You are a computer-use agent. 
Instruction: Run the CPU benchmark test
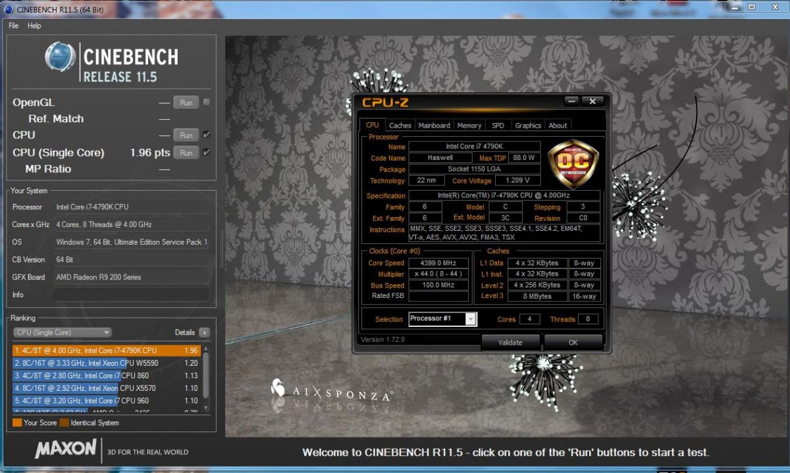[186, 135]
